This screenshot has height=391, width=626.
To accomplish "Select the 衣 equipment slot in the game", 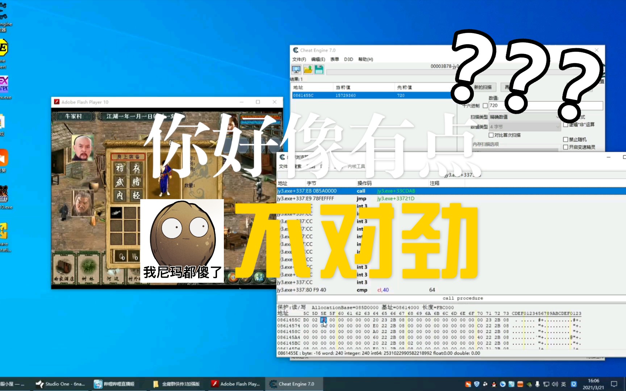I will coord(136,168).
